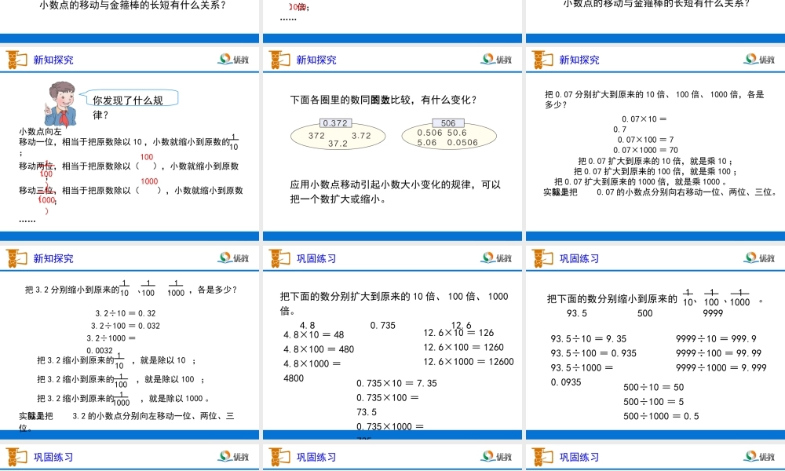
Task: Click 优教 logo on the 4.8×10 practice slide
Action: point(496,257)
